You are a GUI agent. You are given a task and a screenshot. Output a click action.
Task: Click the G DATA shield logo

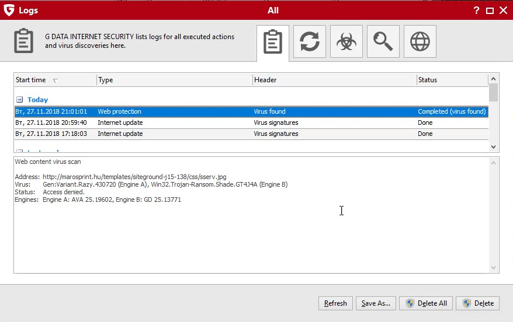pyautogui.click(x=9, y=10)
